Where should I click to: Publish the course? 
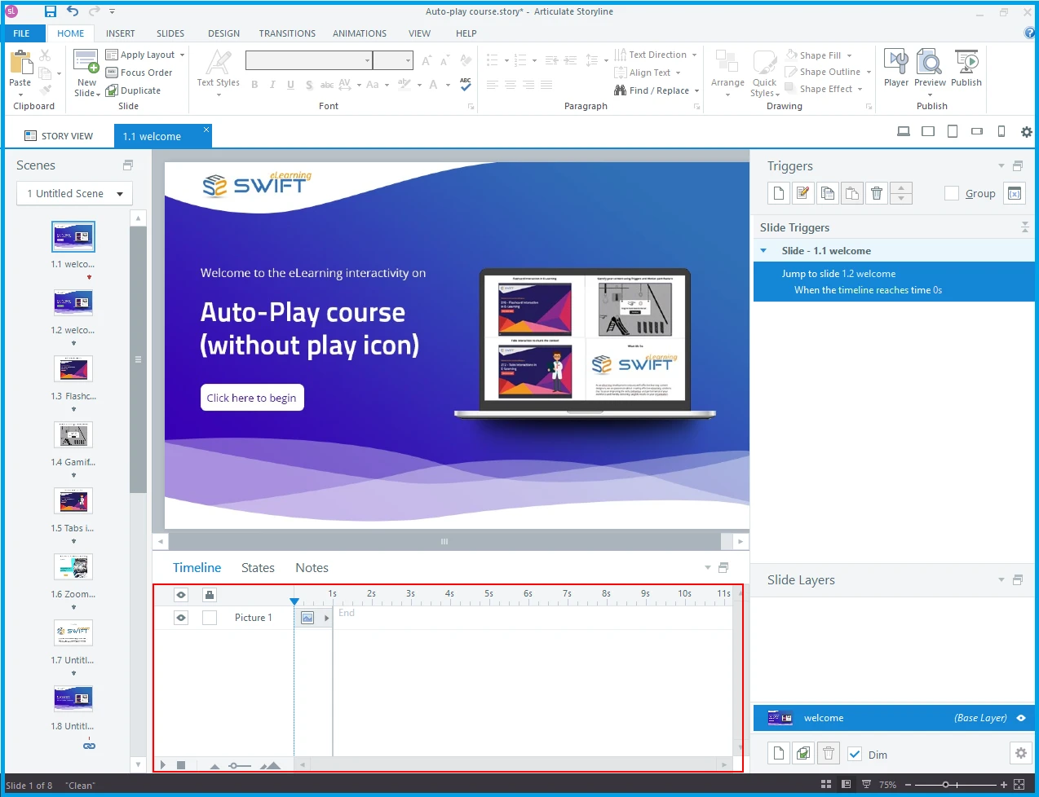tap(966, 68)
